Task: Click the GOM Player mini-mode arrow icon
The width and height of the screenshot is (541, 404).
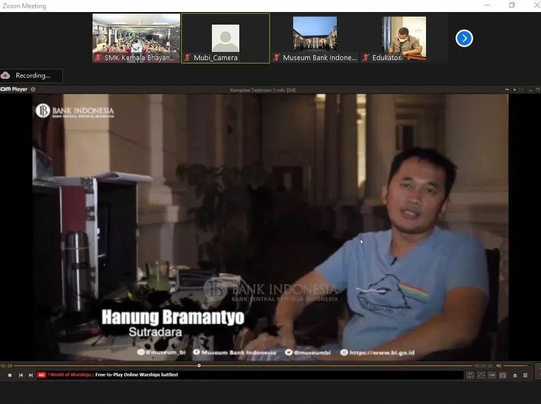Action: [514, 90]
